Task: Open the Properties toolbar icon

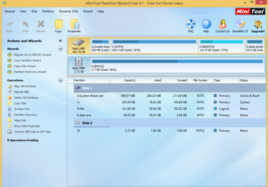Action: (x=74, y=24)
